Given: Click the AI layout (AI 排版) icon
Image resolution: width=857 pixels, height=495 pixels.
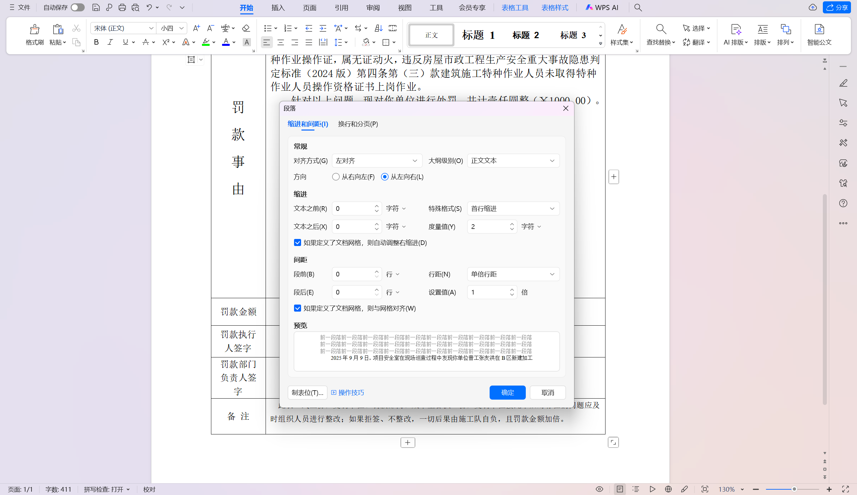Looking at the screenshot, I should tap(735, 29).
